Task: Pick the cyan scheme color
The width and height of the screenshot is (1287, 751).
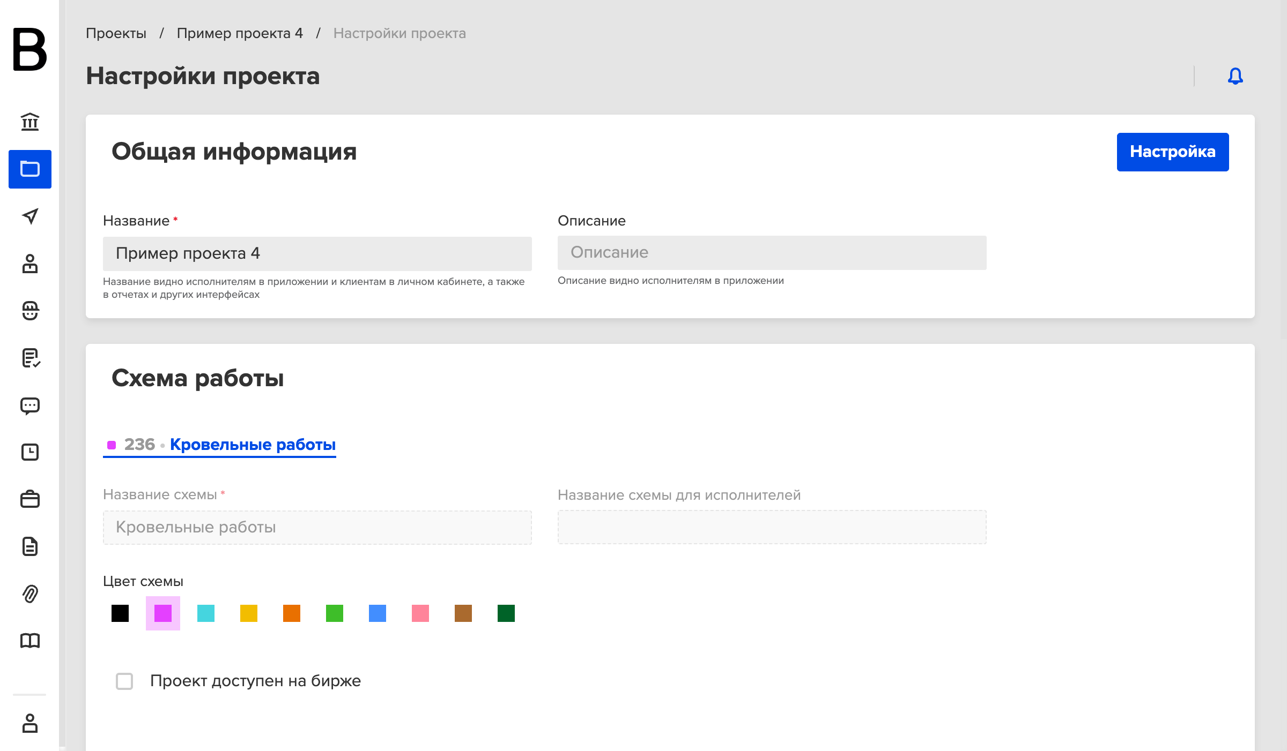Action: [206, 613]
